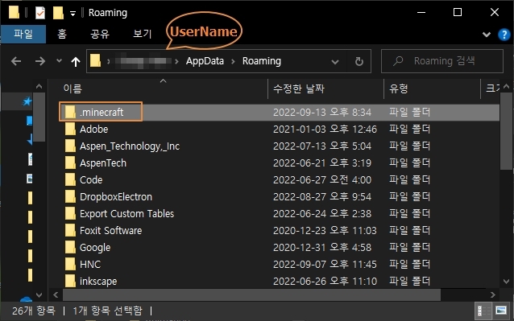514x321 pixels.
Task: Switch to the 보기 ribbon tab
Action: 143,34
